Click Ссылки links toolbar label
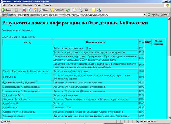The image size is (171, 124). click(164, 15)
